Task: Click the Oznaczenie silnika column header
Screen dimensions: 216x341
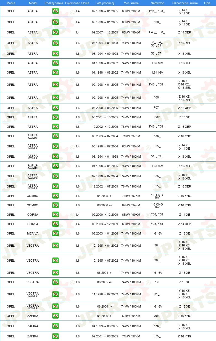Action: [185, 3]
